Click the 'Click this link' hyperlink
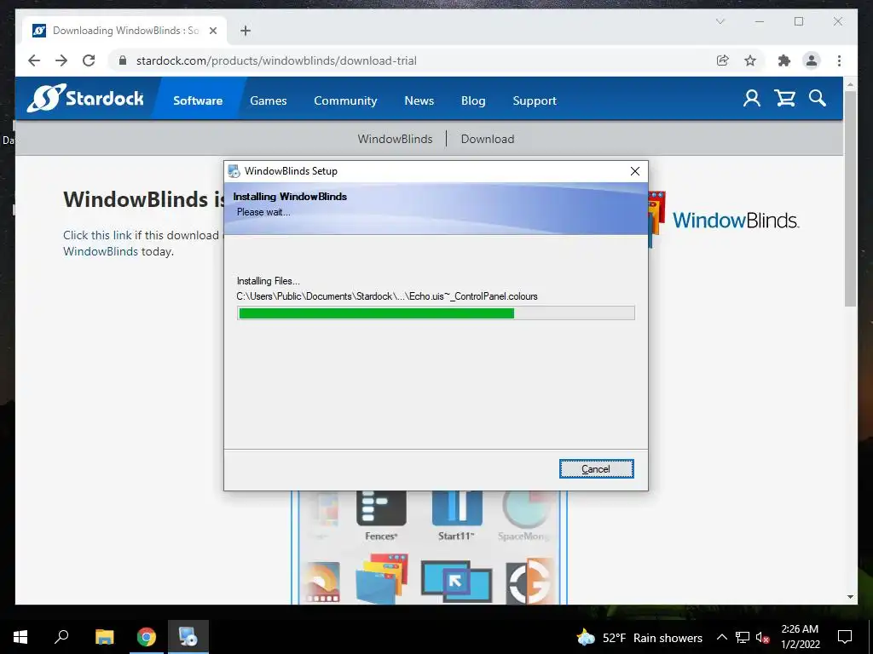 coord(97,235)
